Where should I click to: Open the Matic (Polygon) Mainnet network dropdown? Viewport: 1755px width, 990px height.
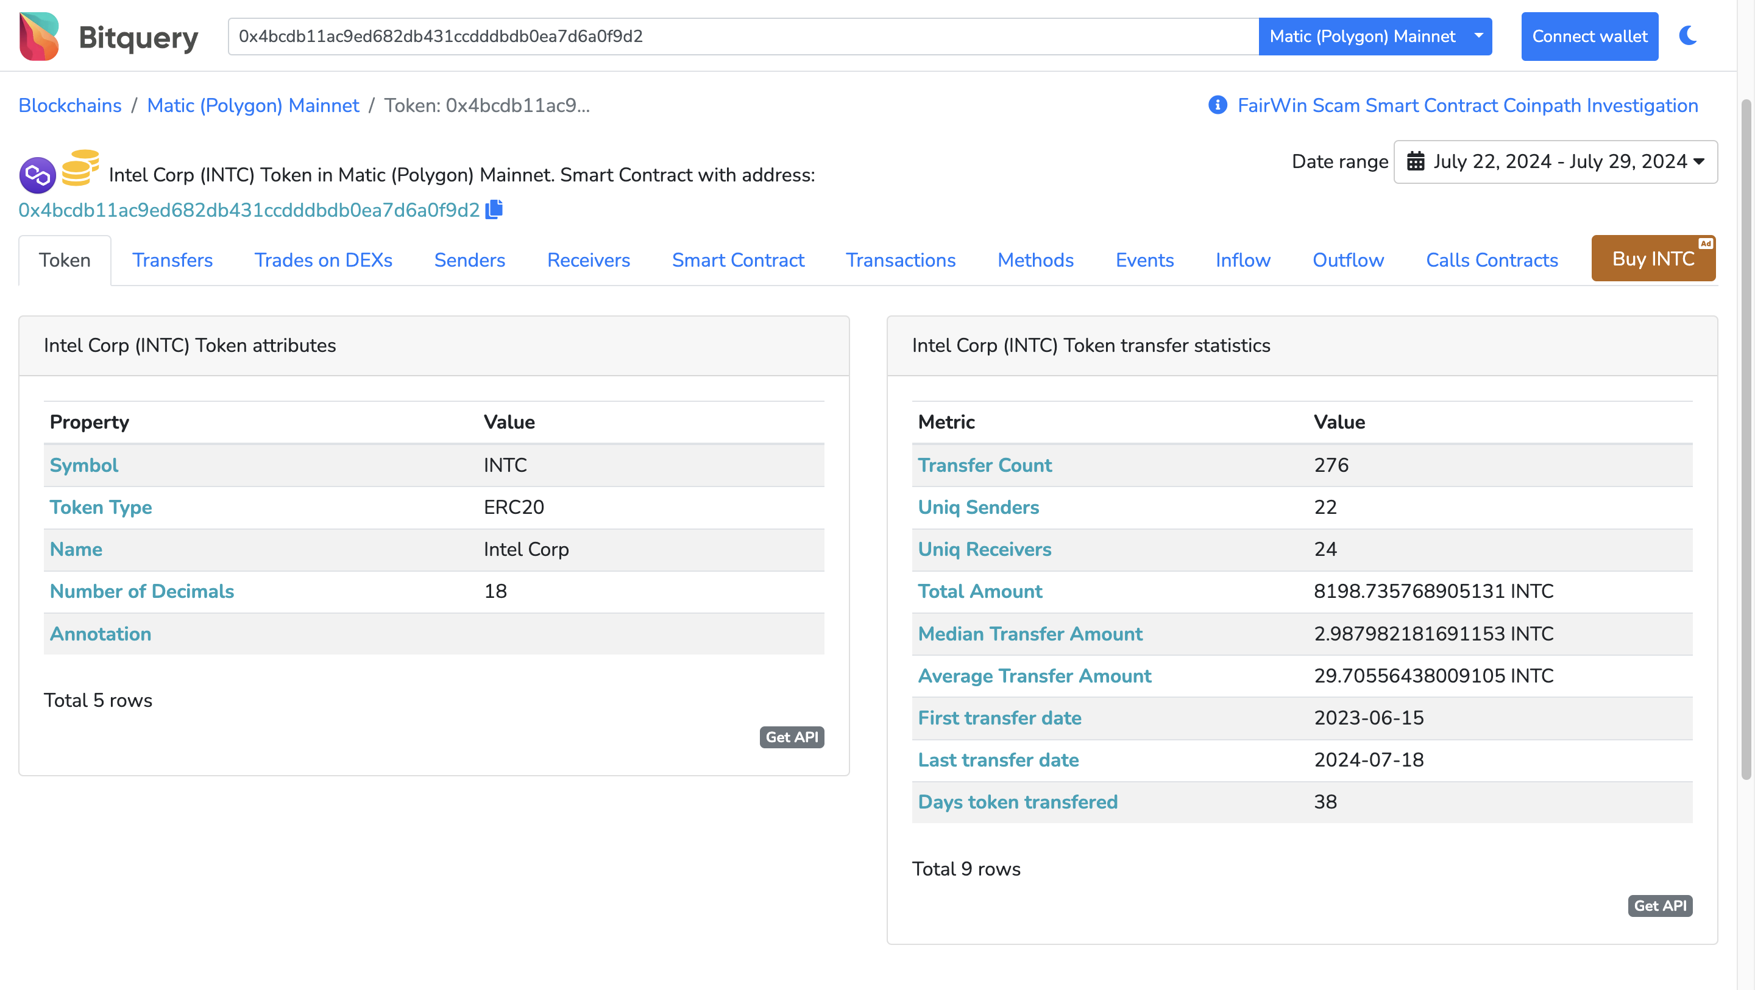click(x=1375, y=36)
